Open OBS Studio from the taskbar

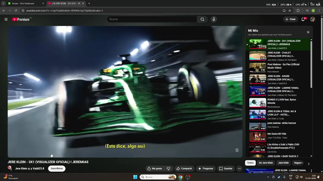(x=188, y=177)
